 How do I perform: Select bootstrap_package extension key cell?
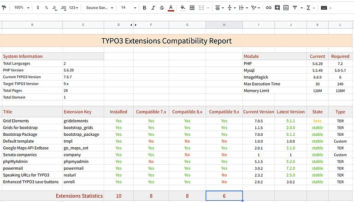tap(83, 134)
